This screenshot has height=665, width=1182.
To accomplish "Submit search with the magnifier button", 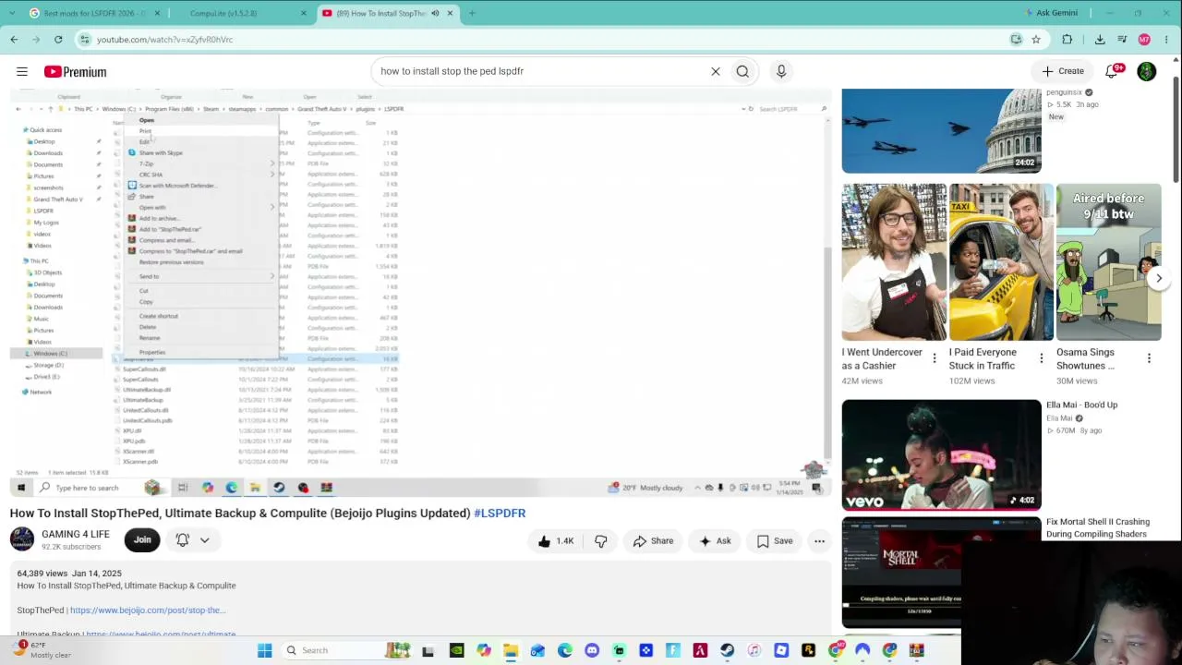I will point(742,71).
